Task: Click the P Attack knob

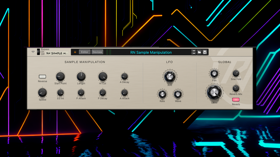Action: (81, 93)
